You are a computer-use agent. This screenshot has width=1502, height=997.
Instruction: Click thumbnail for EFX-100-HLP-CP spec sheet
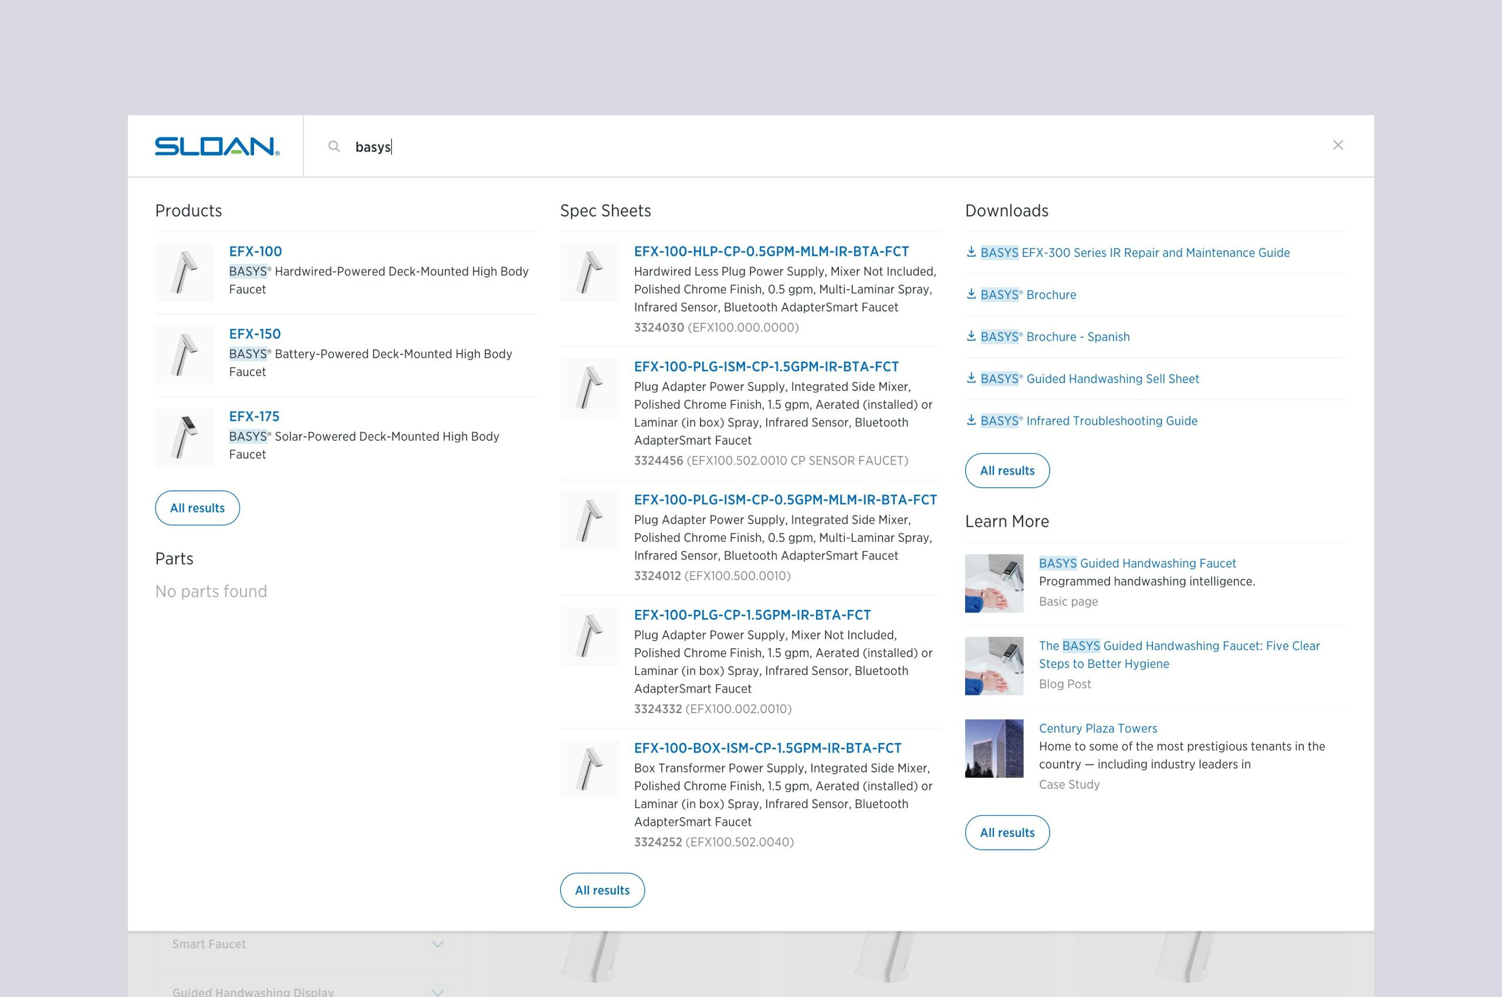point(589,272)
